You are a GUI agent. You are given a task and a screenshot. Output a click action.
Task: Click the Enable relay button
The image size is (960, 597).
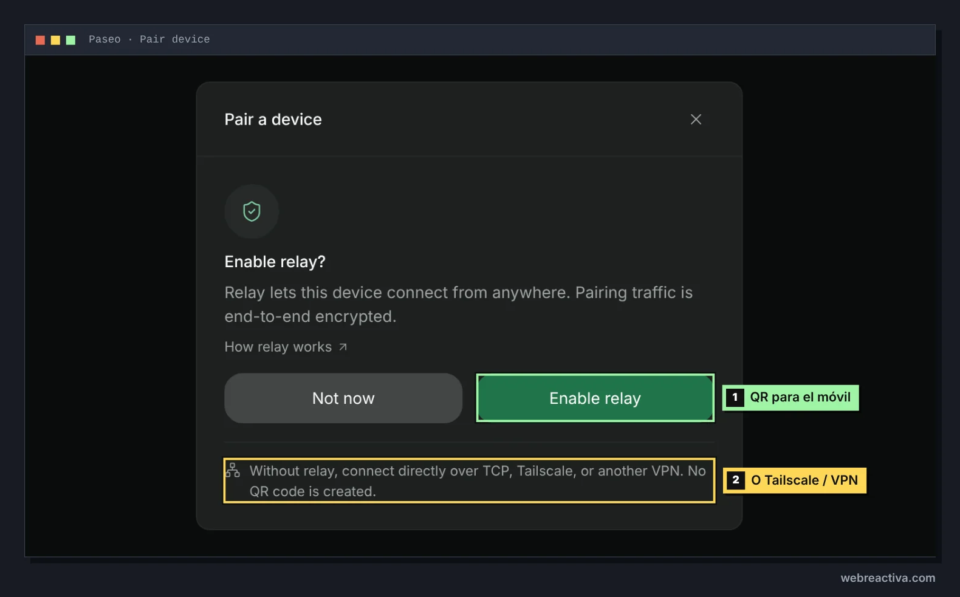coord(595,398)
